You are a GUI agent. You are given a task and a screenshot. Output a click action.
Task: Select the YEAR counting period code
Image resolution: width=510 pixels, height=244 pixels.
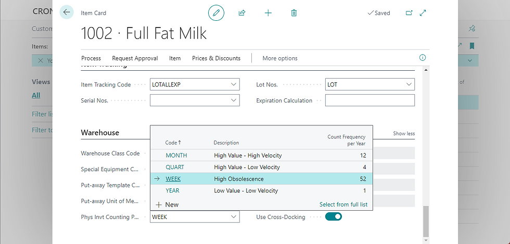click(x=172, y=190)
